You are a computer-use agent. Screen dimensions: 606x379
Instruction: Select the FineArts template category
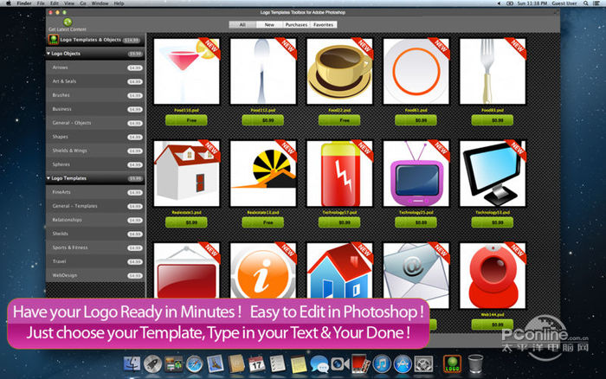click(x=95, y=192)
